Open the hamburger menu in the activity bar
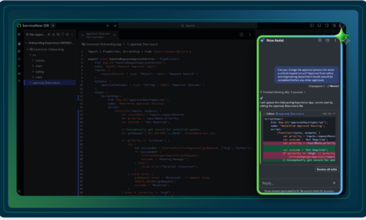 (x=19, y=34)
